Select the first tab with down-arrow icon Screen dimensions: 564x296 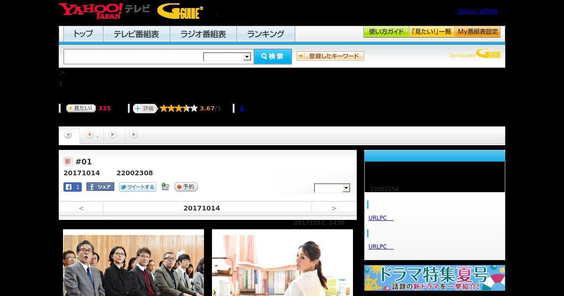[69, 135]
